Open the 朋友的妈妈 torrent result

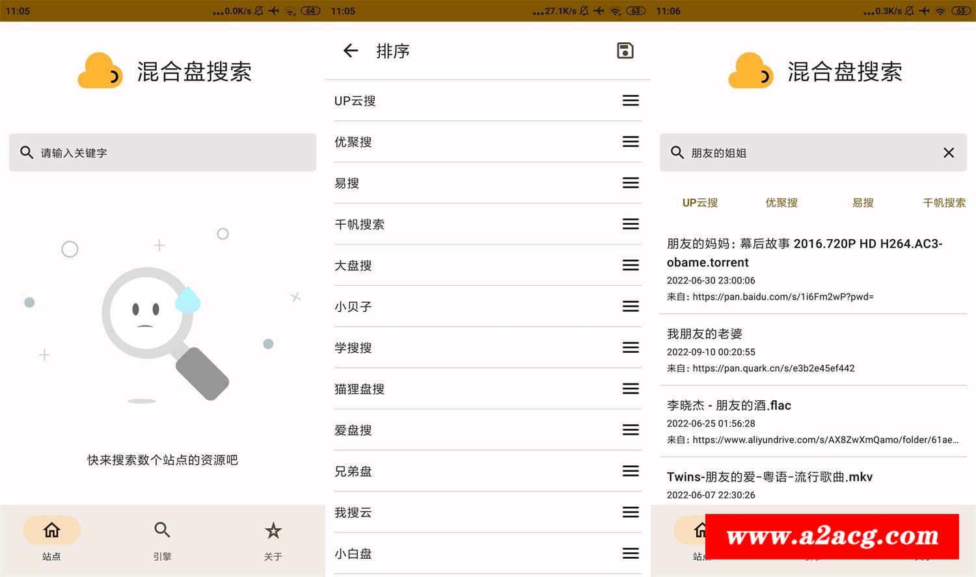(813, 269)
